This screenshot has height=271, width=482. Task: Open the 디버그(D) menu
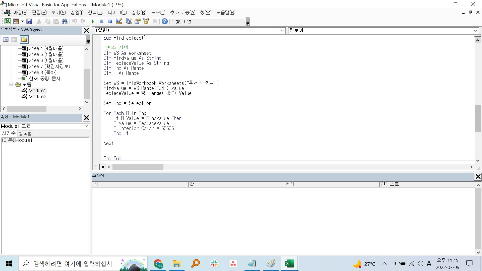coord(117,13)
